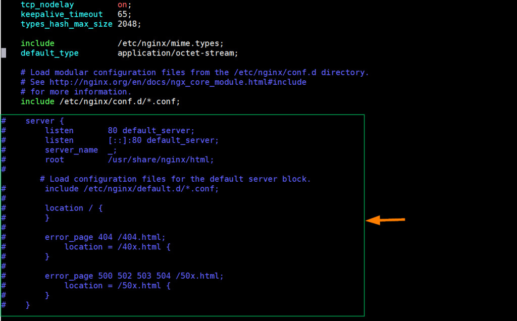Click the "error_page 404 /404.html;" line
Image resolution: width=517 pixels, height=321 pixels.
tap(105, 237)
